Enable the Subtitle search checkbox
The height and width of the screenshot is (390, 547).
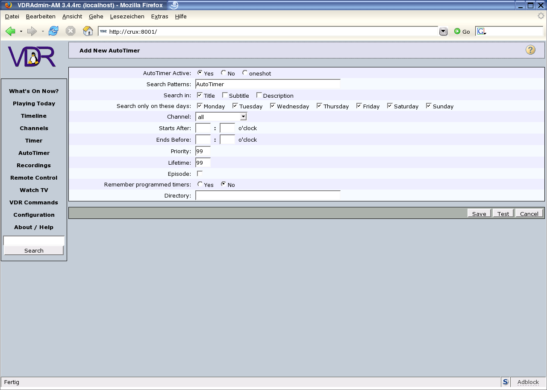pyautogui.click(x=225, y=95)
